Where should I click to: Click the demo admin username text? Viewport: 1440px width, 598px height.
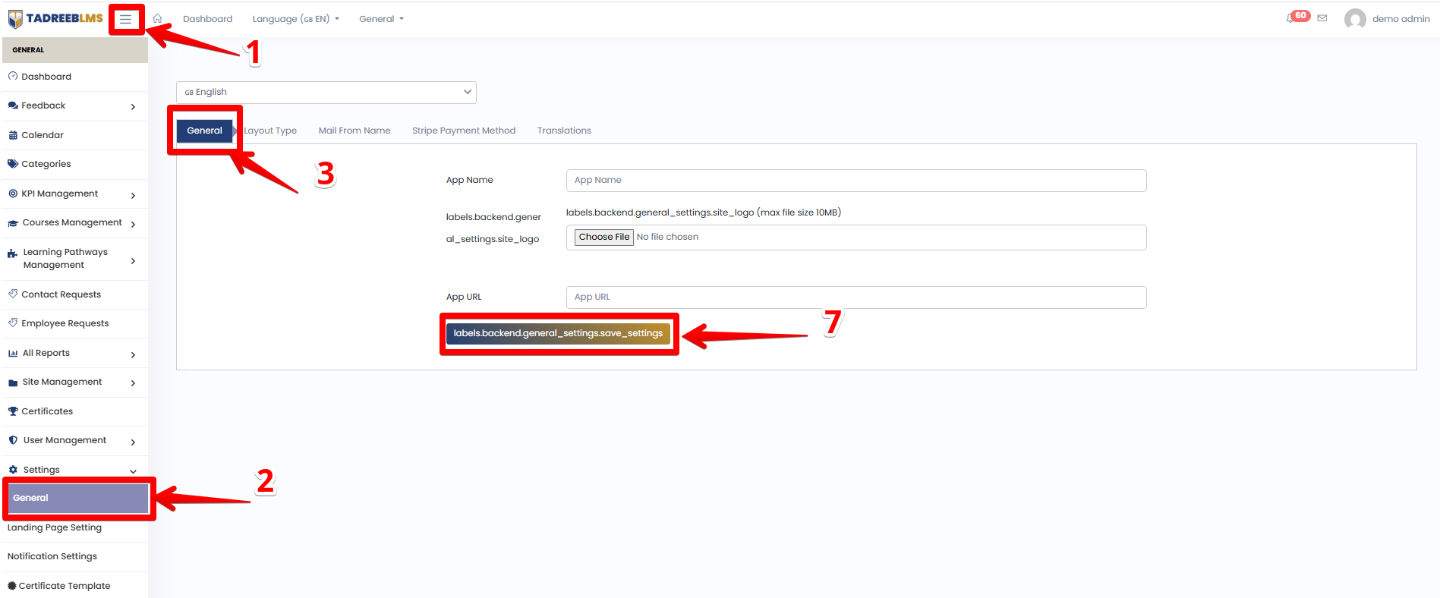tap(1401, 19)
